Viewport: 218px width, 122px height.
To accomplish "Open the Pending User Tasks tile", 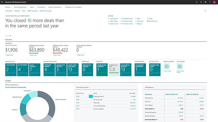I will 155,70.
